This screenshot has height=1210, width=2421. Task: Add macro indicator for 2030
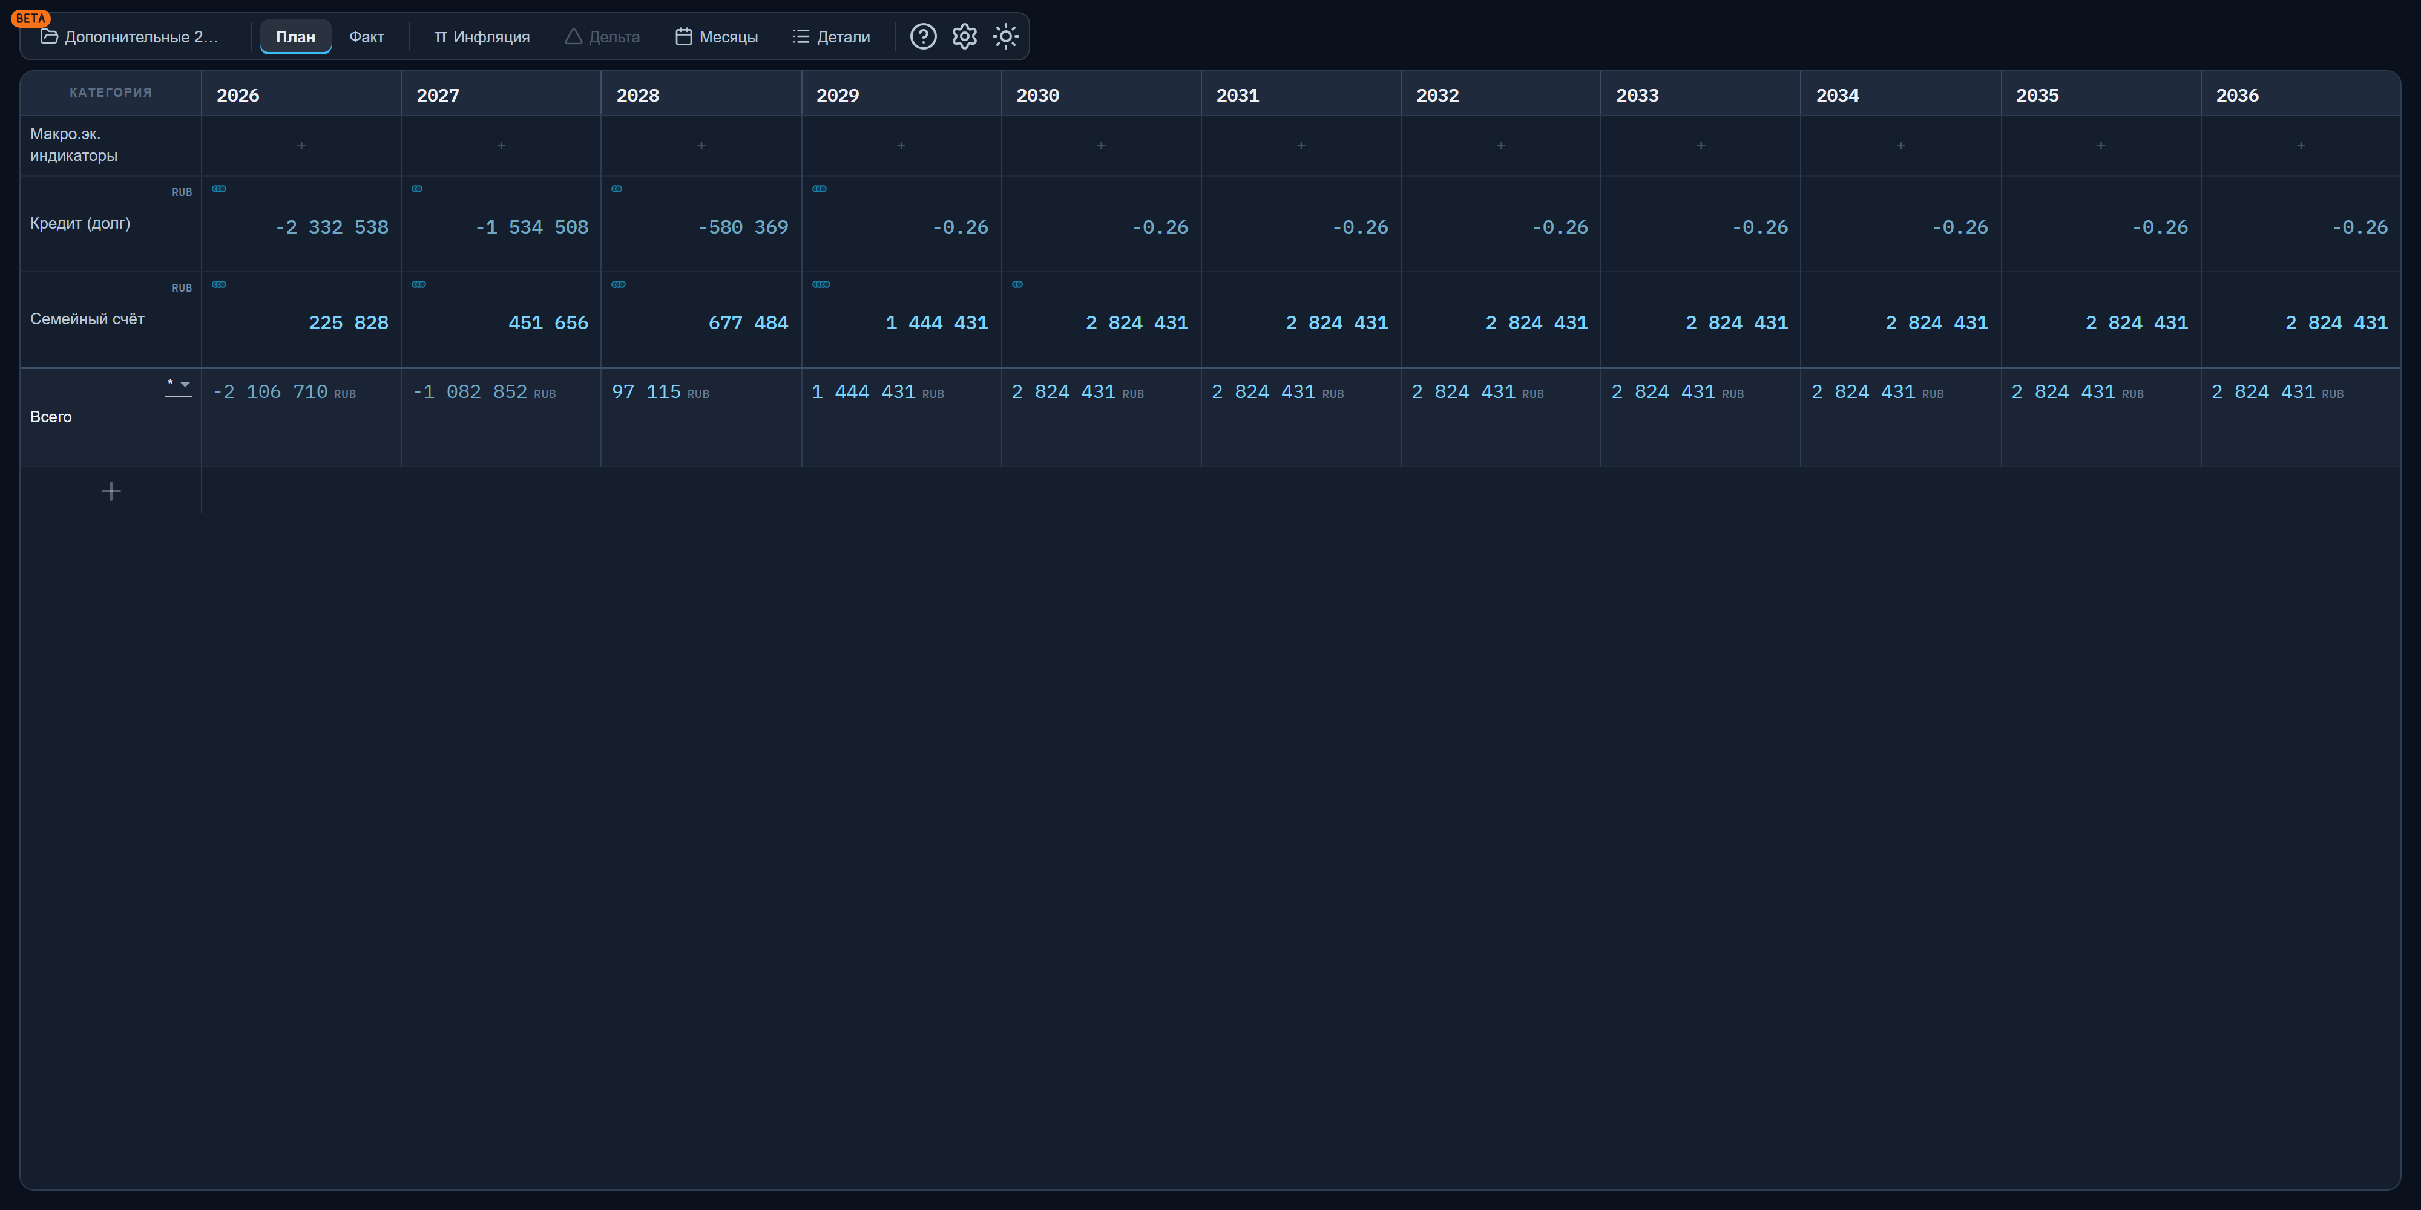click(x=1102, y=146)
